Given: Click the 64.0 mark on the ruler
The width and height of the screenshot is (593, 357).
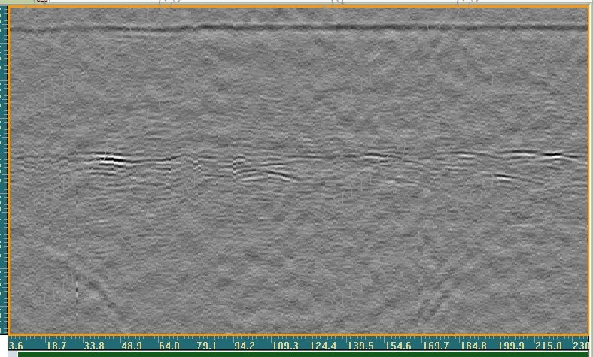Looking at the screenshot, I should 169,345.
